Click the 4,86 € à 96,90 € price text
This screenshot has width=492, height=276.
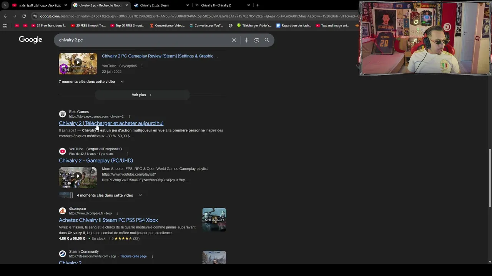[x=72, y=238]
